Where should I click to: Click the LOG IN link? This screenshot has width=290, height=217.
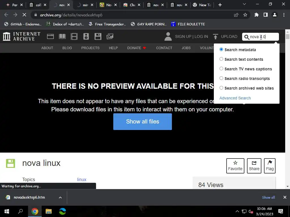(201, 36)
